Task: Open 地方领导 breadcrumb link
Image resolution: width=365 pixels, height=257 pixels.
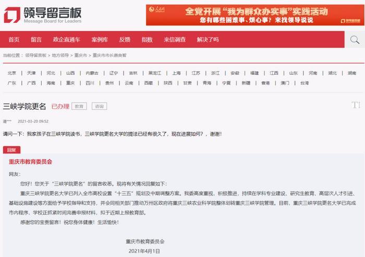Action: point(60,55)
